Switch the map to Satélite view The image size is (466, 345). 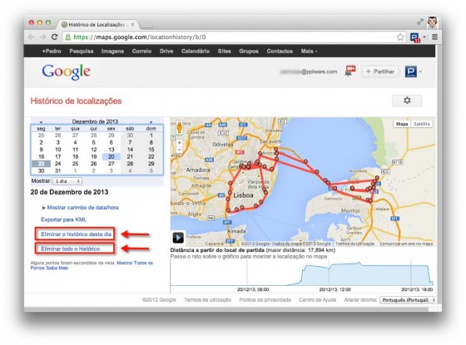pos(422,124)
